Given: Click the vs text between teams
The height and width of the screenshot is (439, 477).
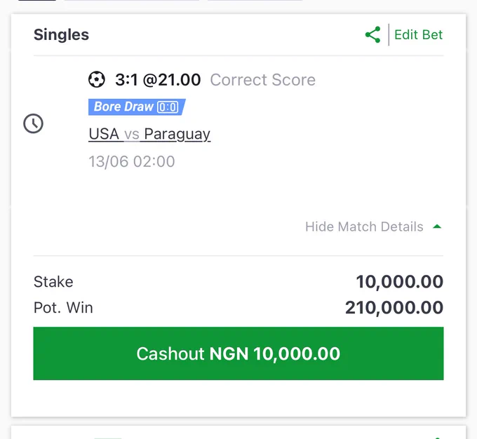Looking at the screenshot, I should 132,134.
